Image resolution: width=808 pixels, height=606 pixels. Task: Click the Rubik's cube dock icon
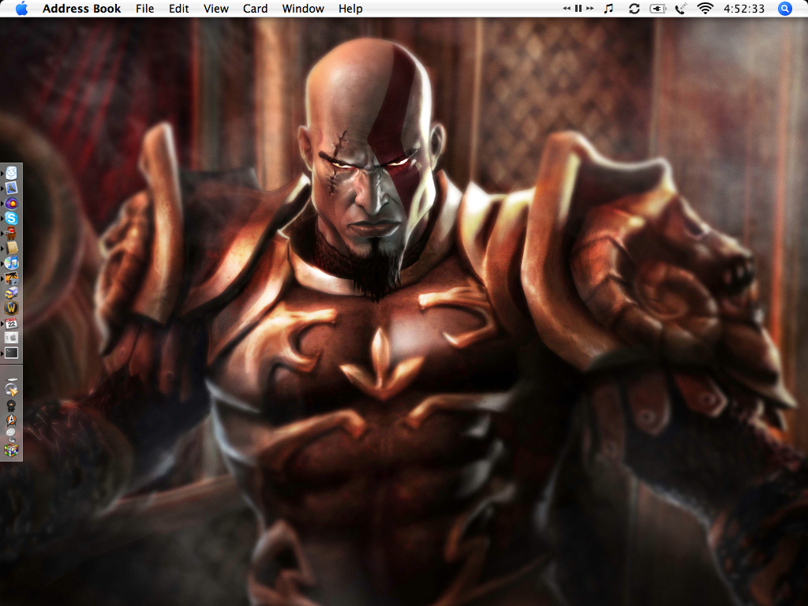point(12,451)
